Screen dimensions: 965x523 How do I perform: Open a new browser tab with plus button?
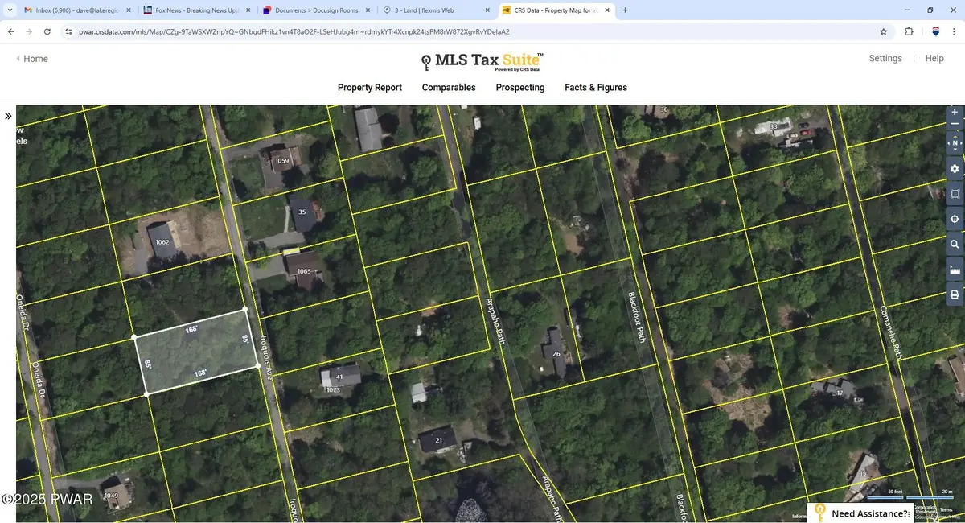point(625,10)
